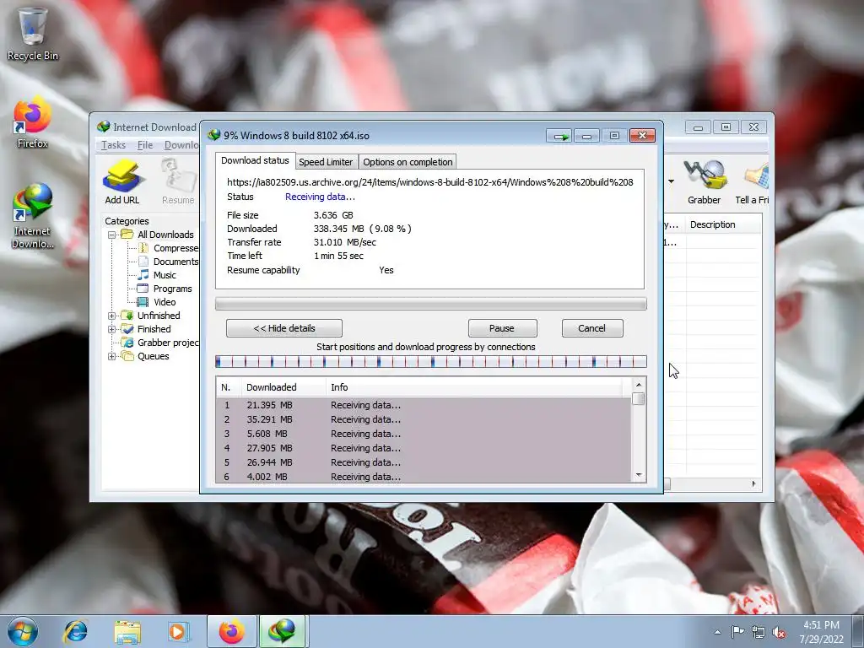This screenshot has width=864, height=648.
Task: Open Windows Explorer from the taskbar
Action: coord(127,631)
